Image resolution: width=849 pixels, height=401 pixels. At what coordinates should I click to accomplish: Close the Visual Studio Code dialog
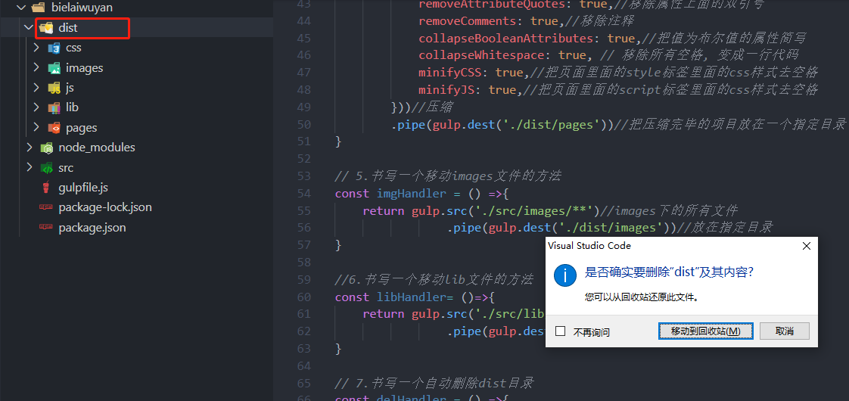coord(806,246)
